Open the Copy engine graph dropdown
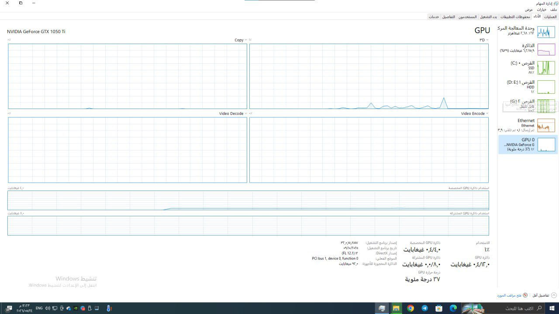This screenshot has height=314, width=559. [x=241, y=40]
